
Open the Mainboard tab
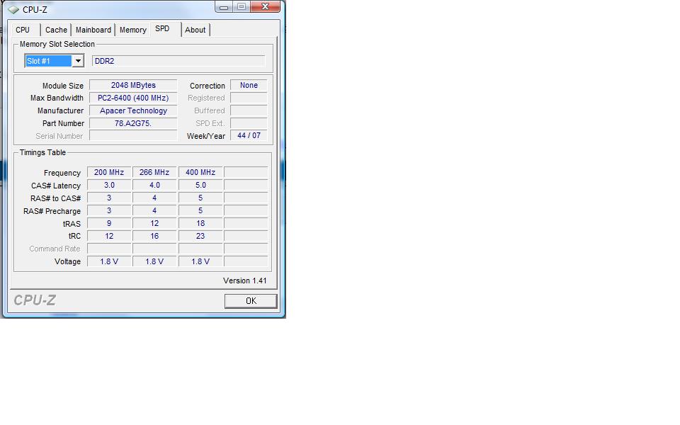93,30
